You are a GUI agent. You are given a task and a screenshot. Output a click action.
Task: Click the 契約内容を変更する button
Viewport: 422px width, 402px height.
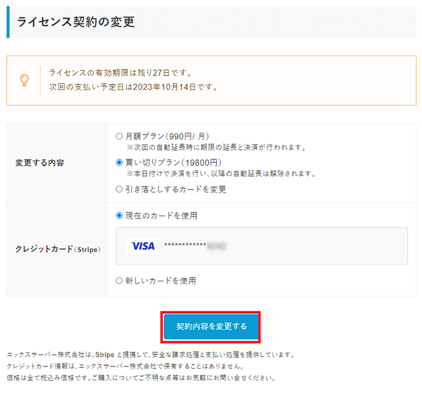point(211,327)
